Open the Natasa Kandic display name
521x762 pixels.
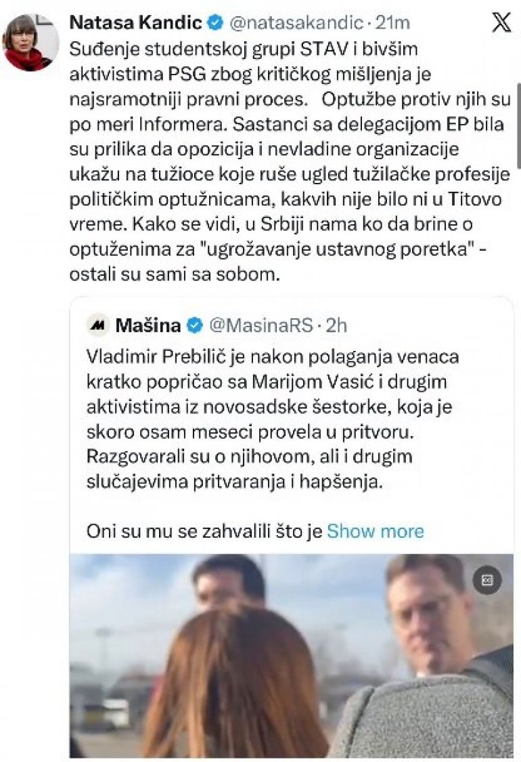(x=135, y=22)
